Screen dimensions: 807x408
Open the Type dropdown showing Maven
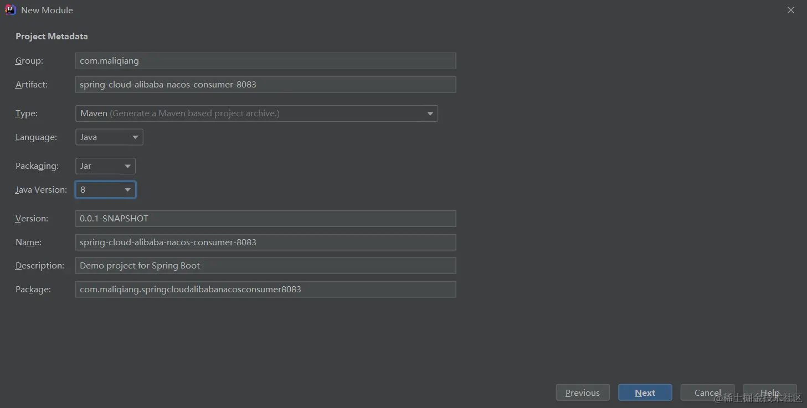(256, 113)
